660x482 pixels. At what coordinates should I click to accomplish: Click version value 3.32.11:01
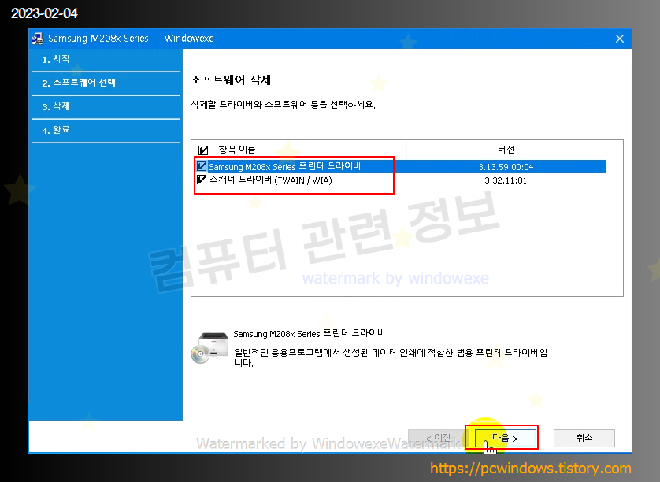pos(506,180)
